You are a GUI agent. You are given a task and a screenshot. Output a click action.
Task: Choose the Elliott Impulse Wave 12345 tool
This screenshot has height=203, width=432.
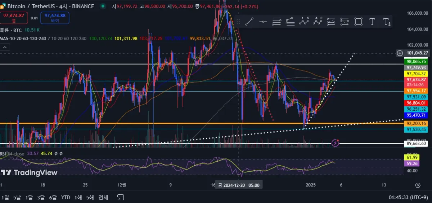[x=304, y=22]
